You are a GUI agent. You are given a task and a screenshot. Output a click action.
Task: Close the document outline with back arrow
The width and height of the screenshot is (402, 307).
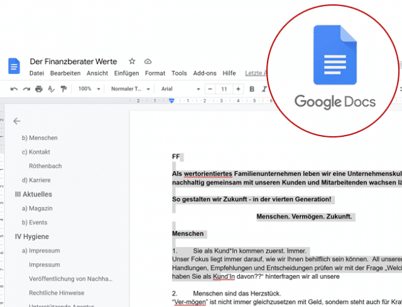[x=17, y=121]
